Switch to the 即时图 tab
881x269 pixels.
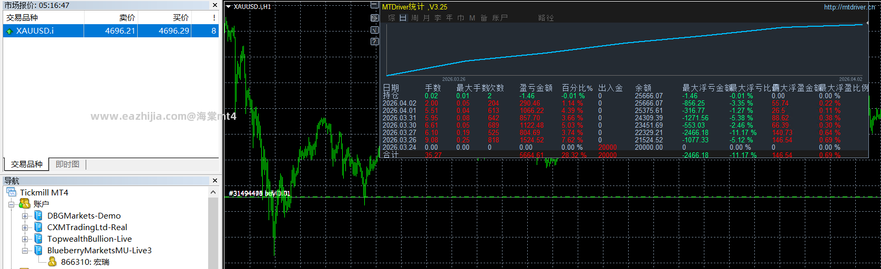(67, 164)
